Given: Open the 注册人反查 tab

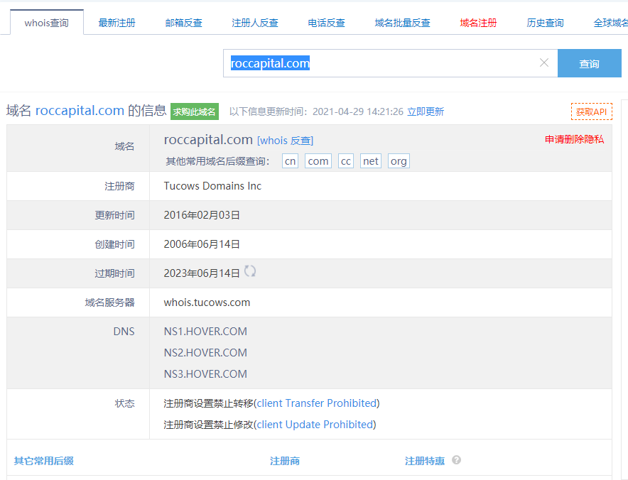Looking at the screenshot, I should [x=254, y=23].
